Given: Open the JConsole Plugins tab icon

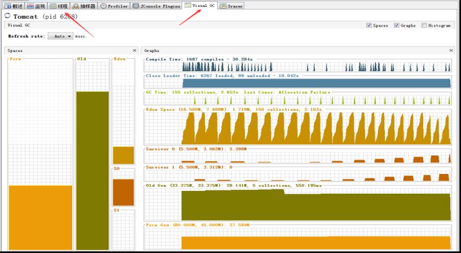Looking at the screenshot, I should click(136, 6).
